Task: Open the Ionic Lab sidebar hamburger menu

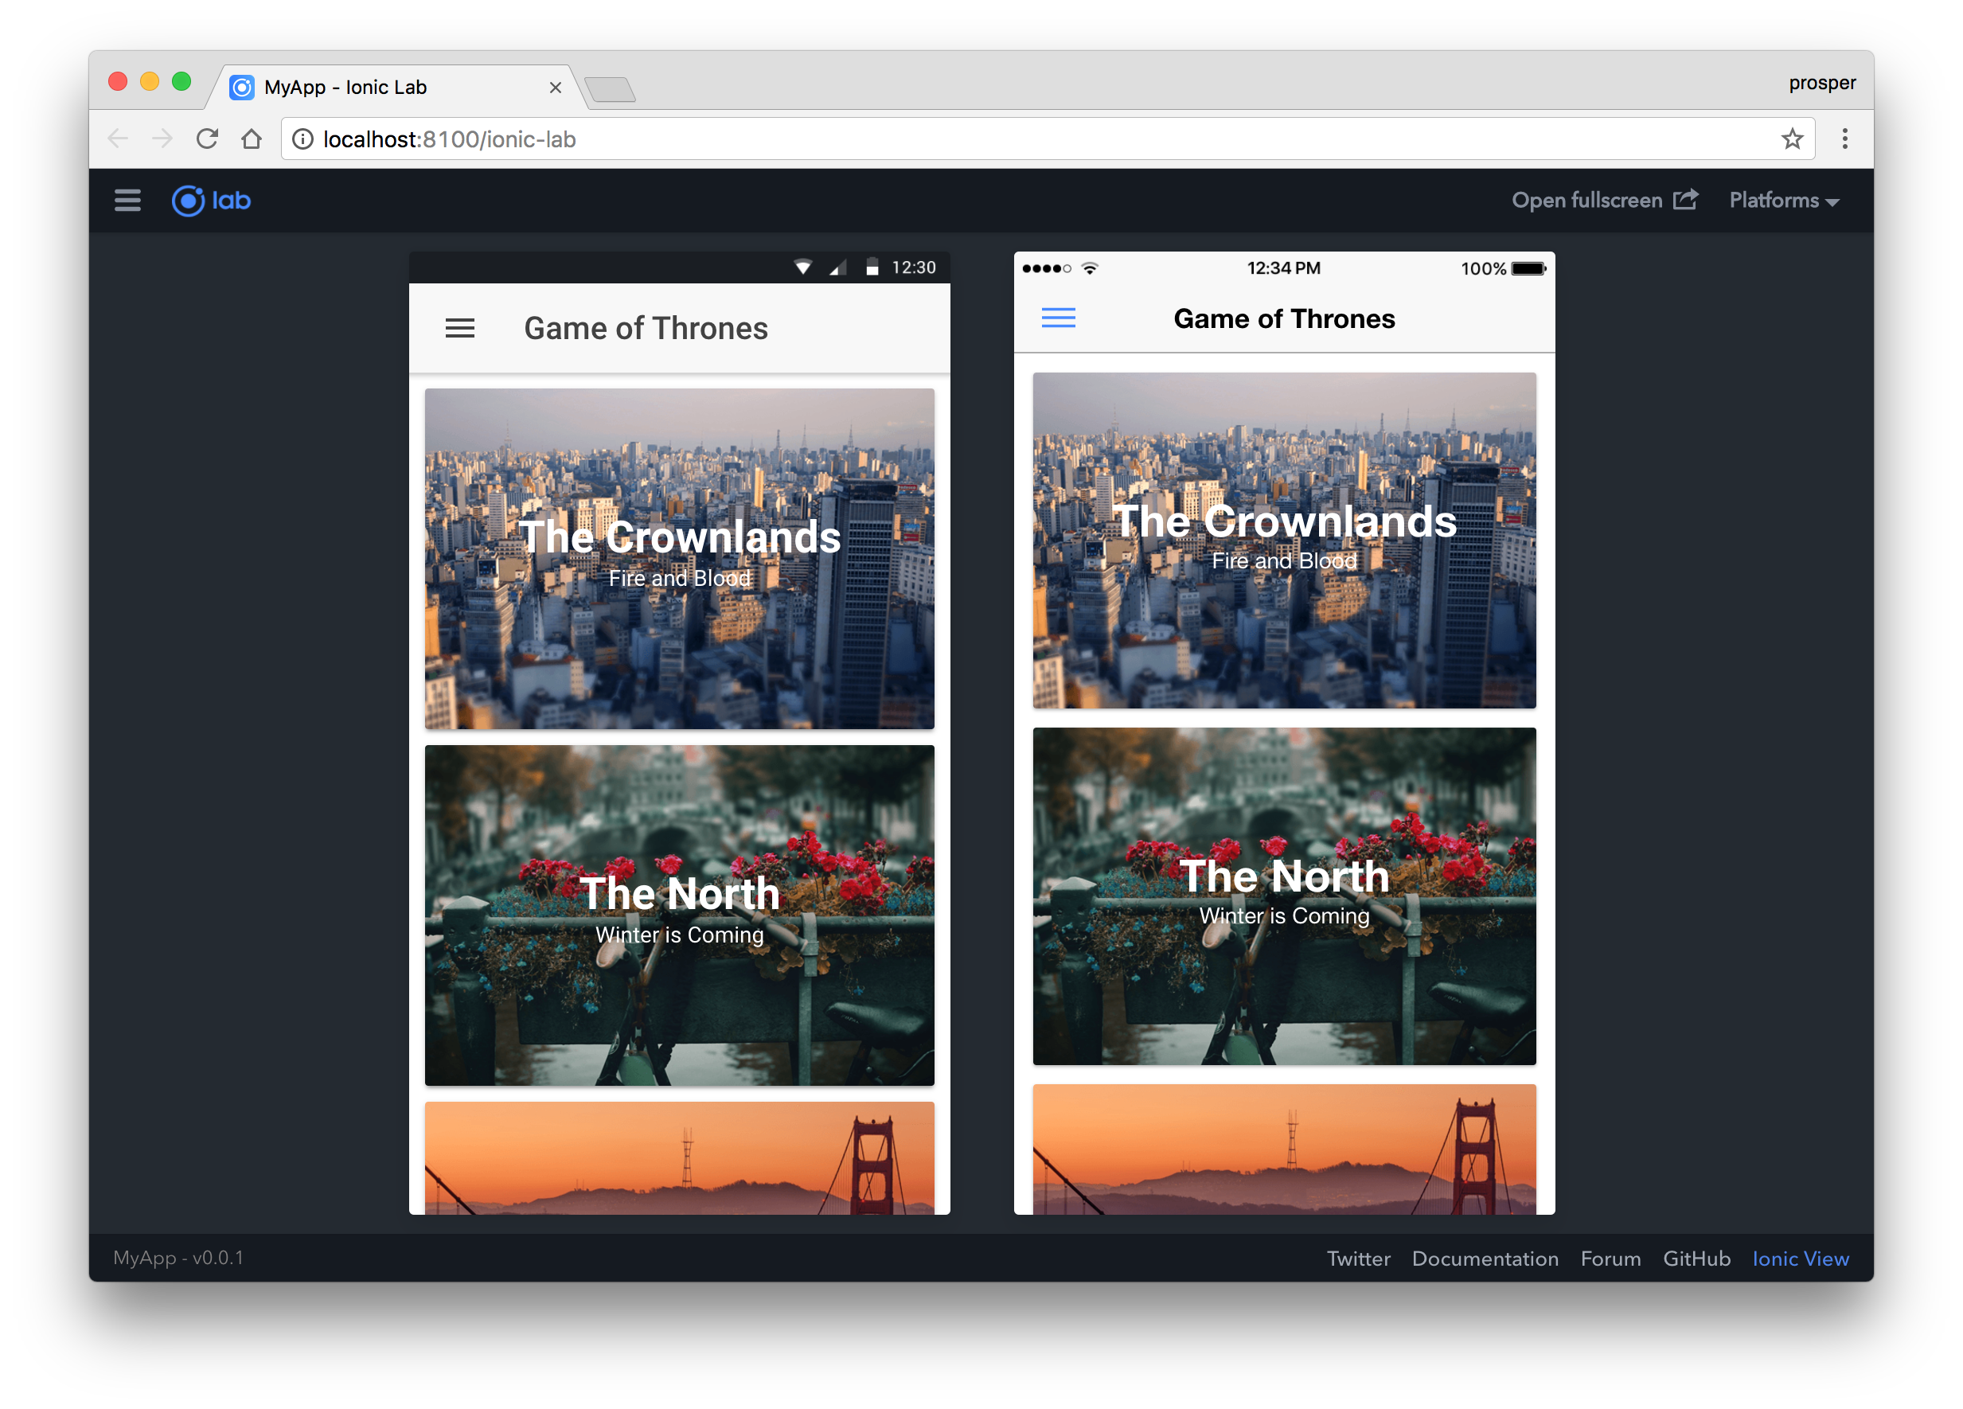Action: [127, 201]
